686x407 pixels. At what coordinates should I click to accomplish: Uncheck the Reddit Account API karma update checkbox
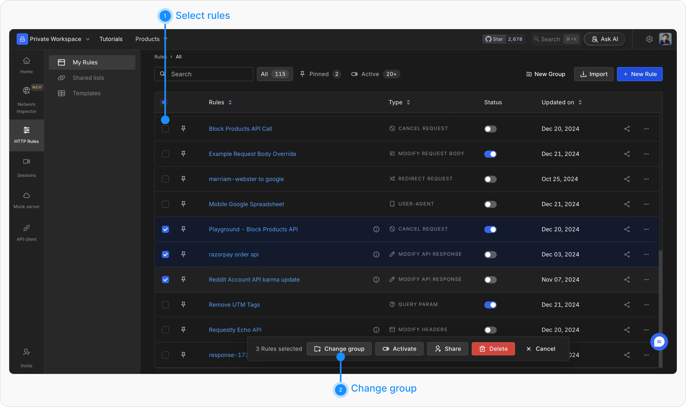tap(165, 279)
